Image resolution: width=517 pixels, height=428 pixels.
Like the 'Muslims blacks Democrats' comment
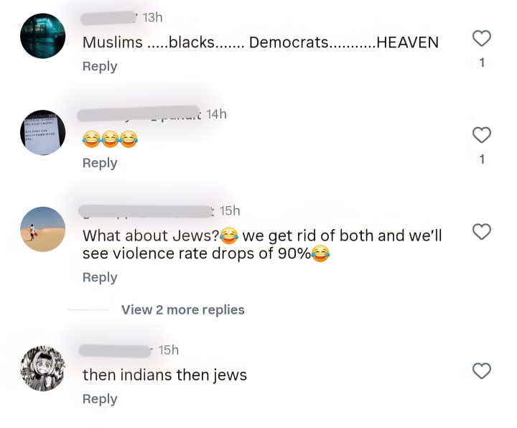482,38
